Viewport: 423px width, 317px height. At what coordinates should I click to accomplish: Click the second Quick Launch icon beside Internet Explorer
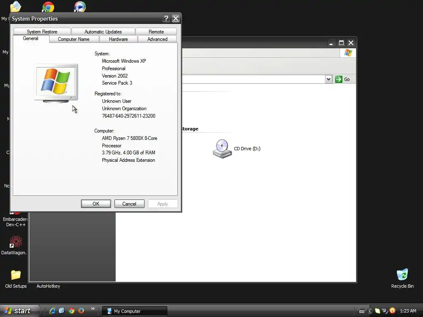tap(62, 311)
